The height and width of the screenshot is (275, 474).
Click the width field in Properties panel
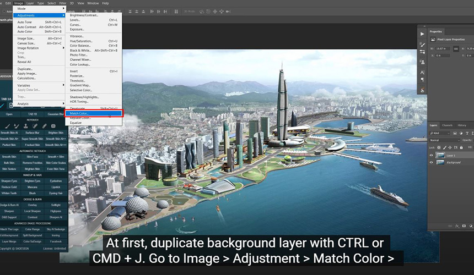pyautogui.click(x=441, y=48)
